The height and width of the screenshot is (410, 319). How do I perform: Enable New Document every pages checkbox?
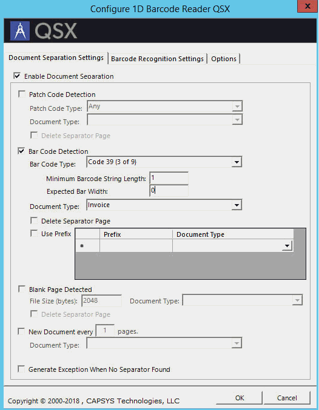click(21, 331)
